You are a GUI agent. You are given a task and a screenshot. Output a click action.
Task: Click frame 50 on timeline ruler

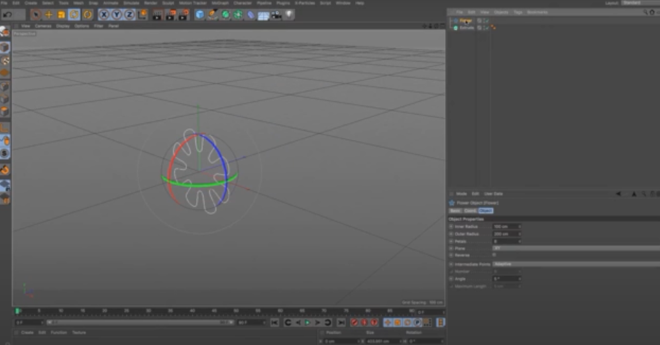[x=236, y=311]
